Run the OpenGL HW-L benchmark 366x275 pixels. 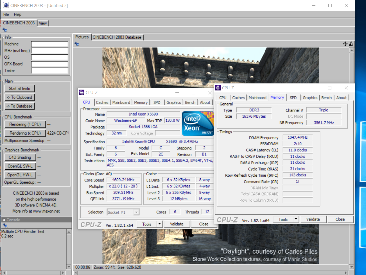[20, 175]
